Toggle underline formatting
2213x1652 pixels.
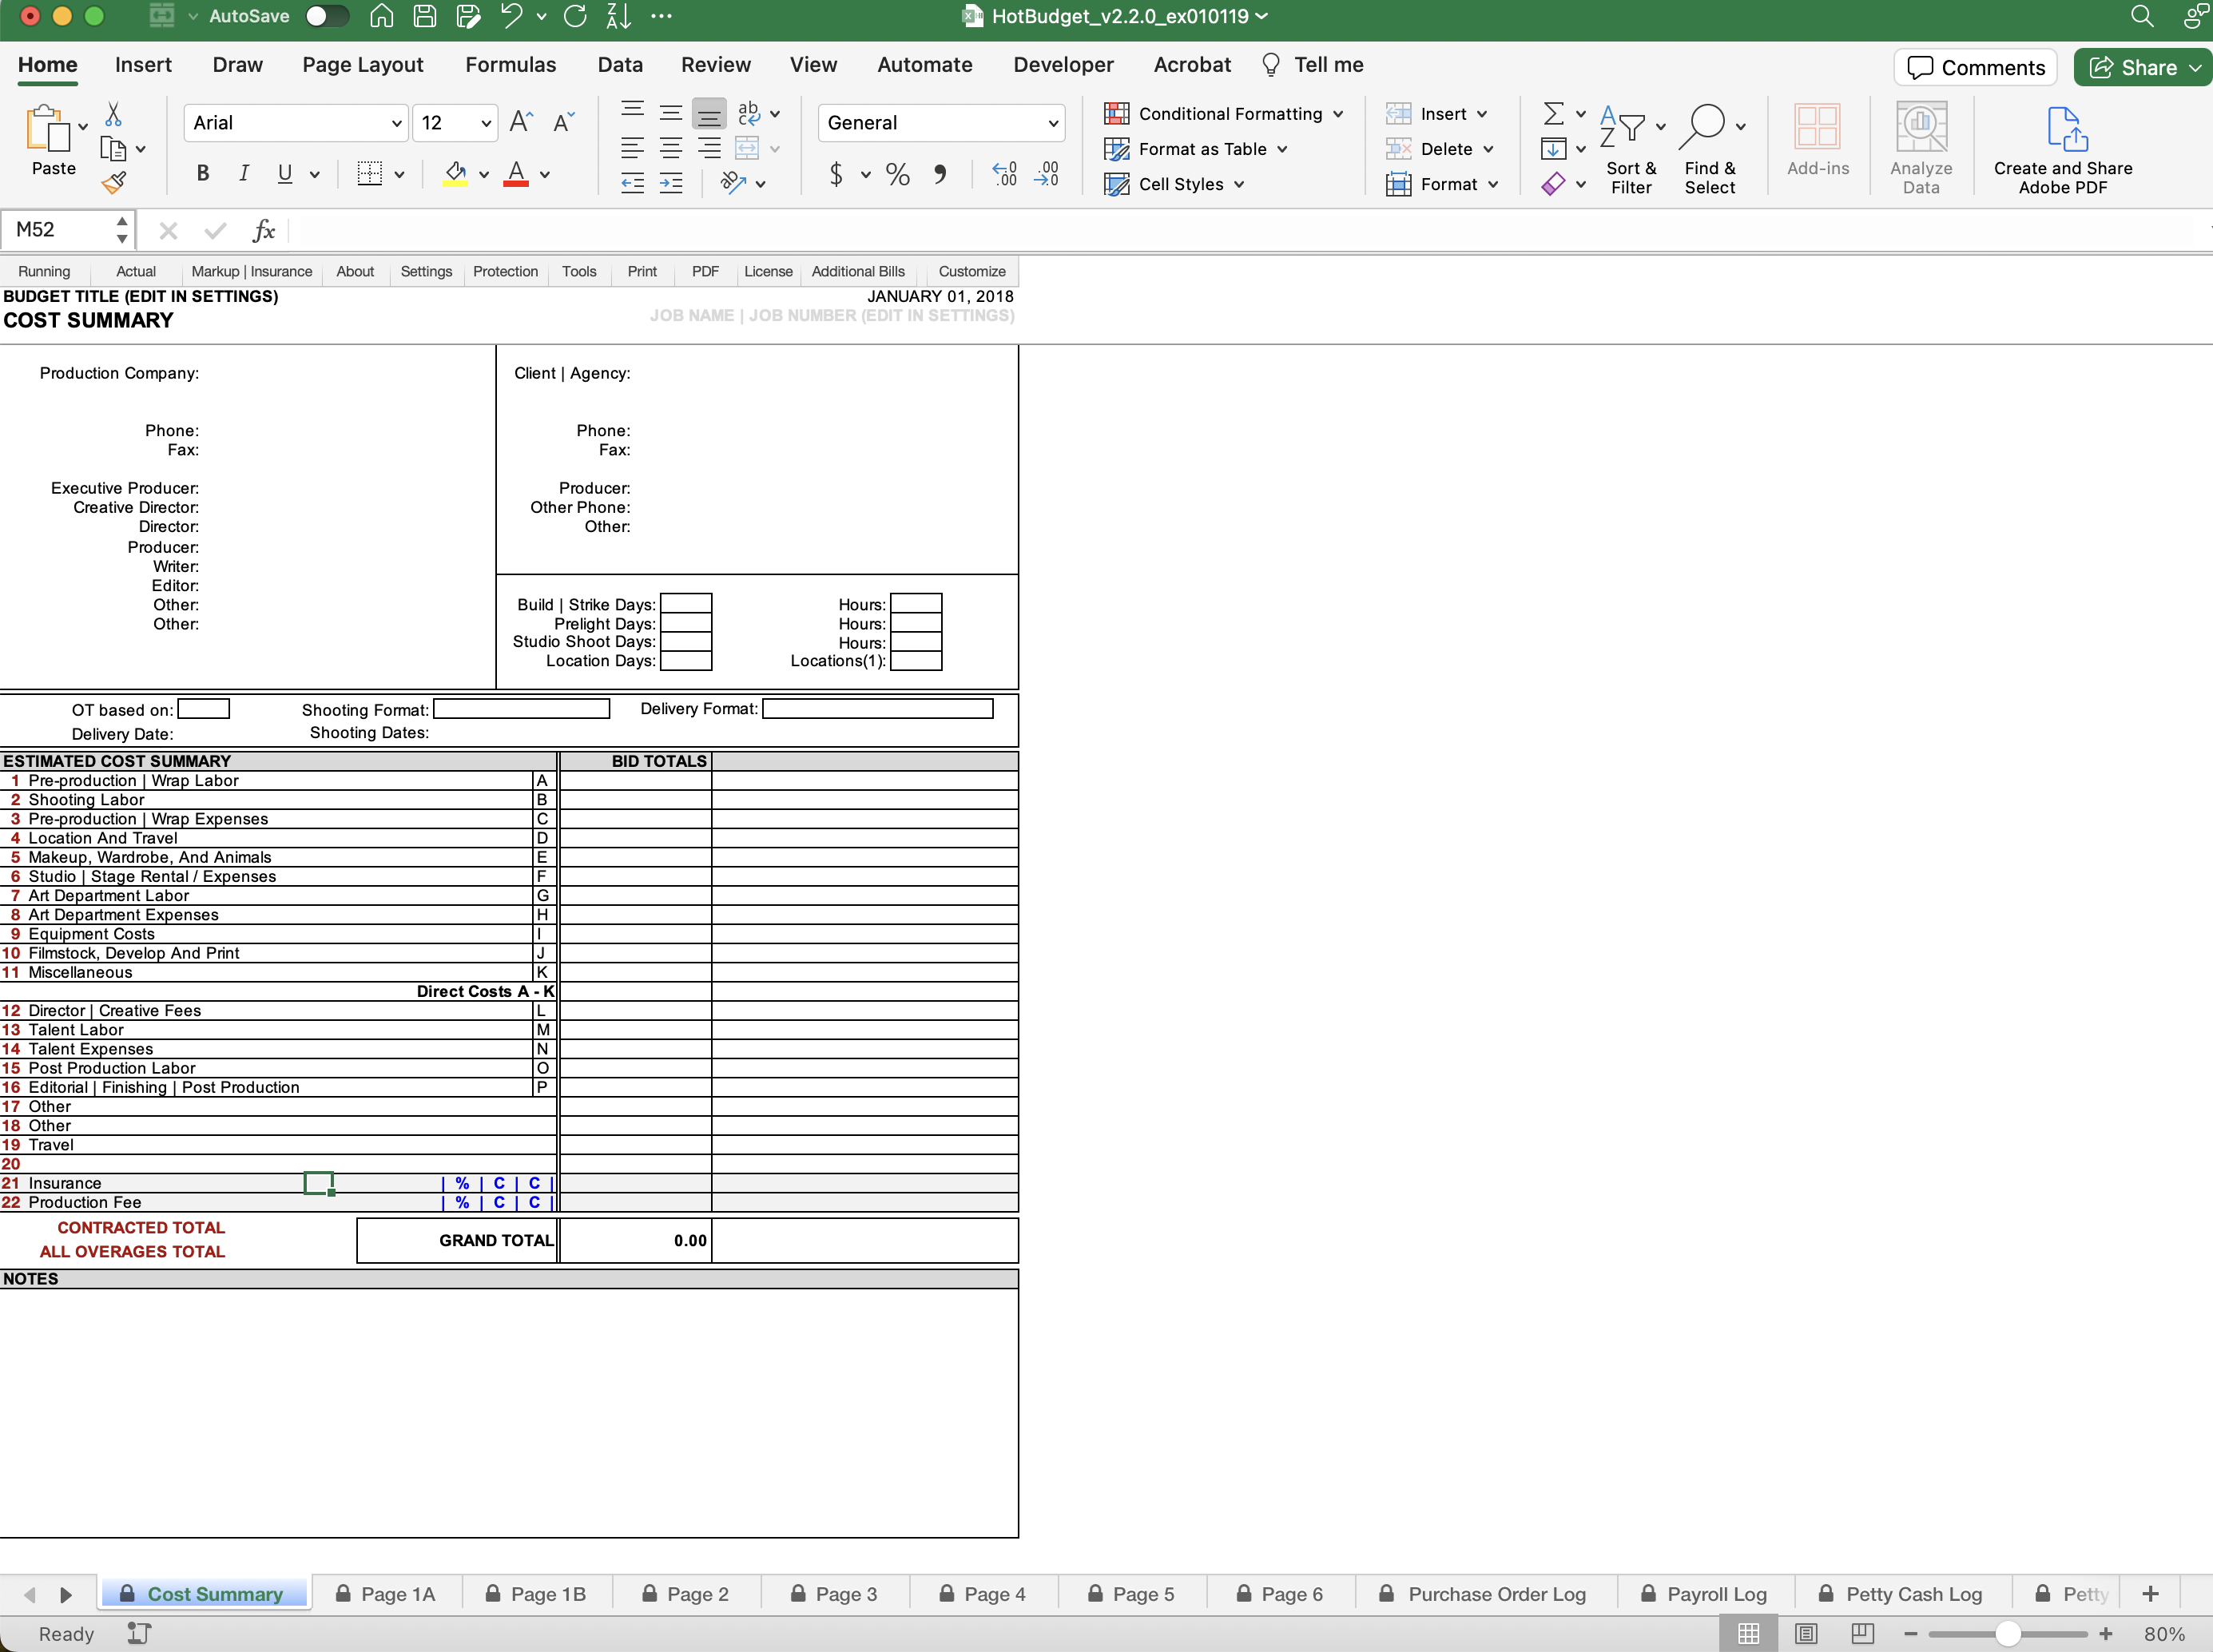click(x=283, y=173)
